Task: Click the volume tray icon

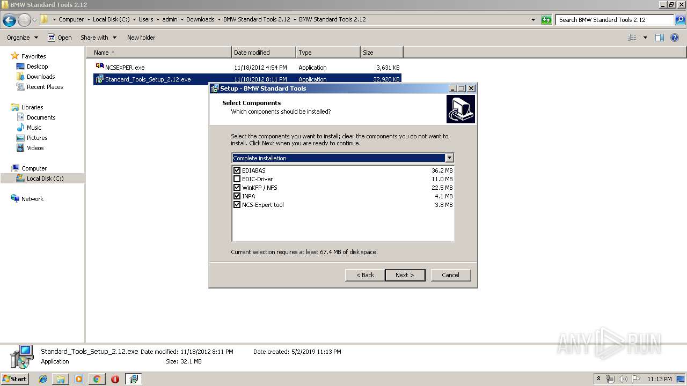Action: (x=623, y=379)
